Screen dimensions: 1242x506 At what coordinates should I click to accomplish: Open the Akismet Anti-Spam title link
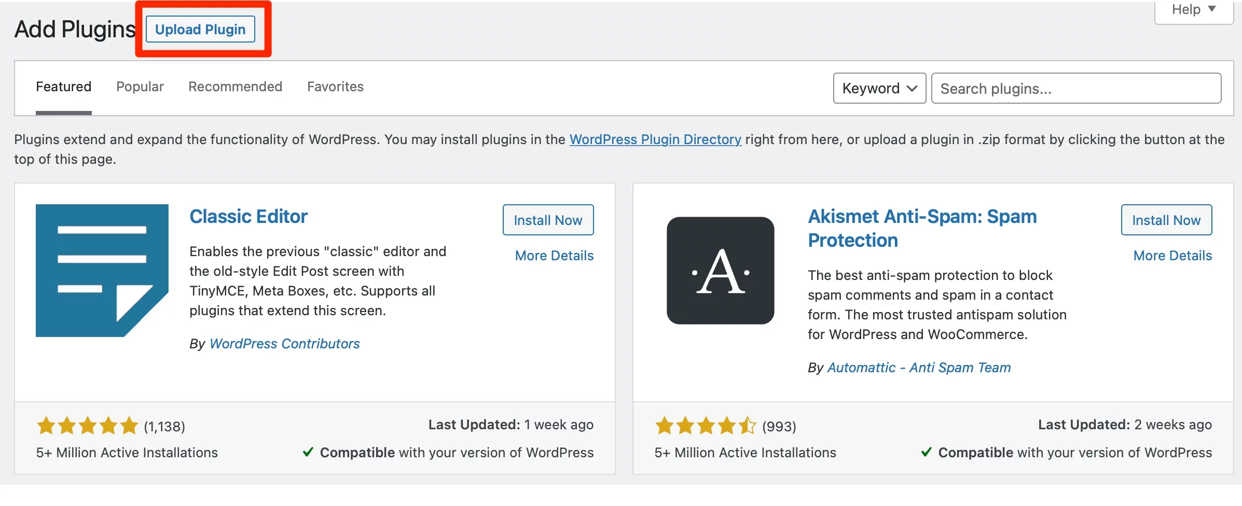(x=922, y=228)
